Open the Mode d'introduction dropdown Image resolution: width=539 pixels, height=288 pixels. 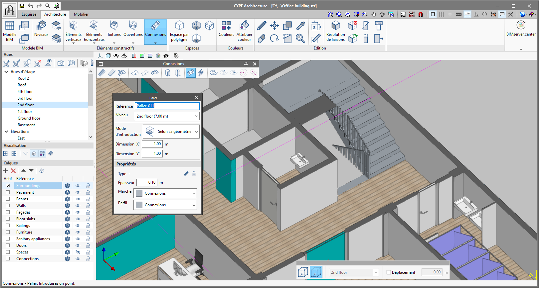[x=171, y=132]
